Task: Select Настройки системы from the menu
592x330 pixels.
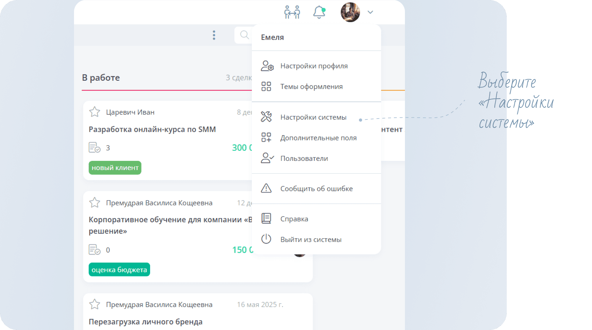Action: (x=313, y=117)
